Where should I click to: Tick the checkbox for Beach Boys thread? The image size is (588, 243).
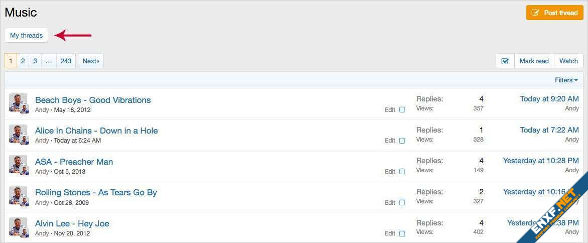[x=402, y=110]
